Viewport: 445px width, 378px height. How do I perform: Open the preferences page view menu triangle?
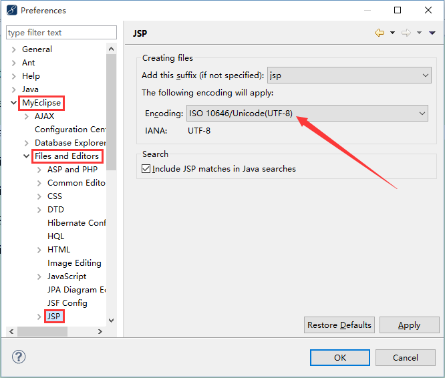pyautogui.click(x=432, y=33)
